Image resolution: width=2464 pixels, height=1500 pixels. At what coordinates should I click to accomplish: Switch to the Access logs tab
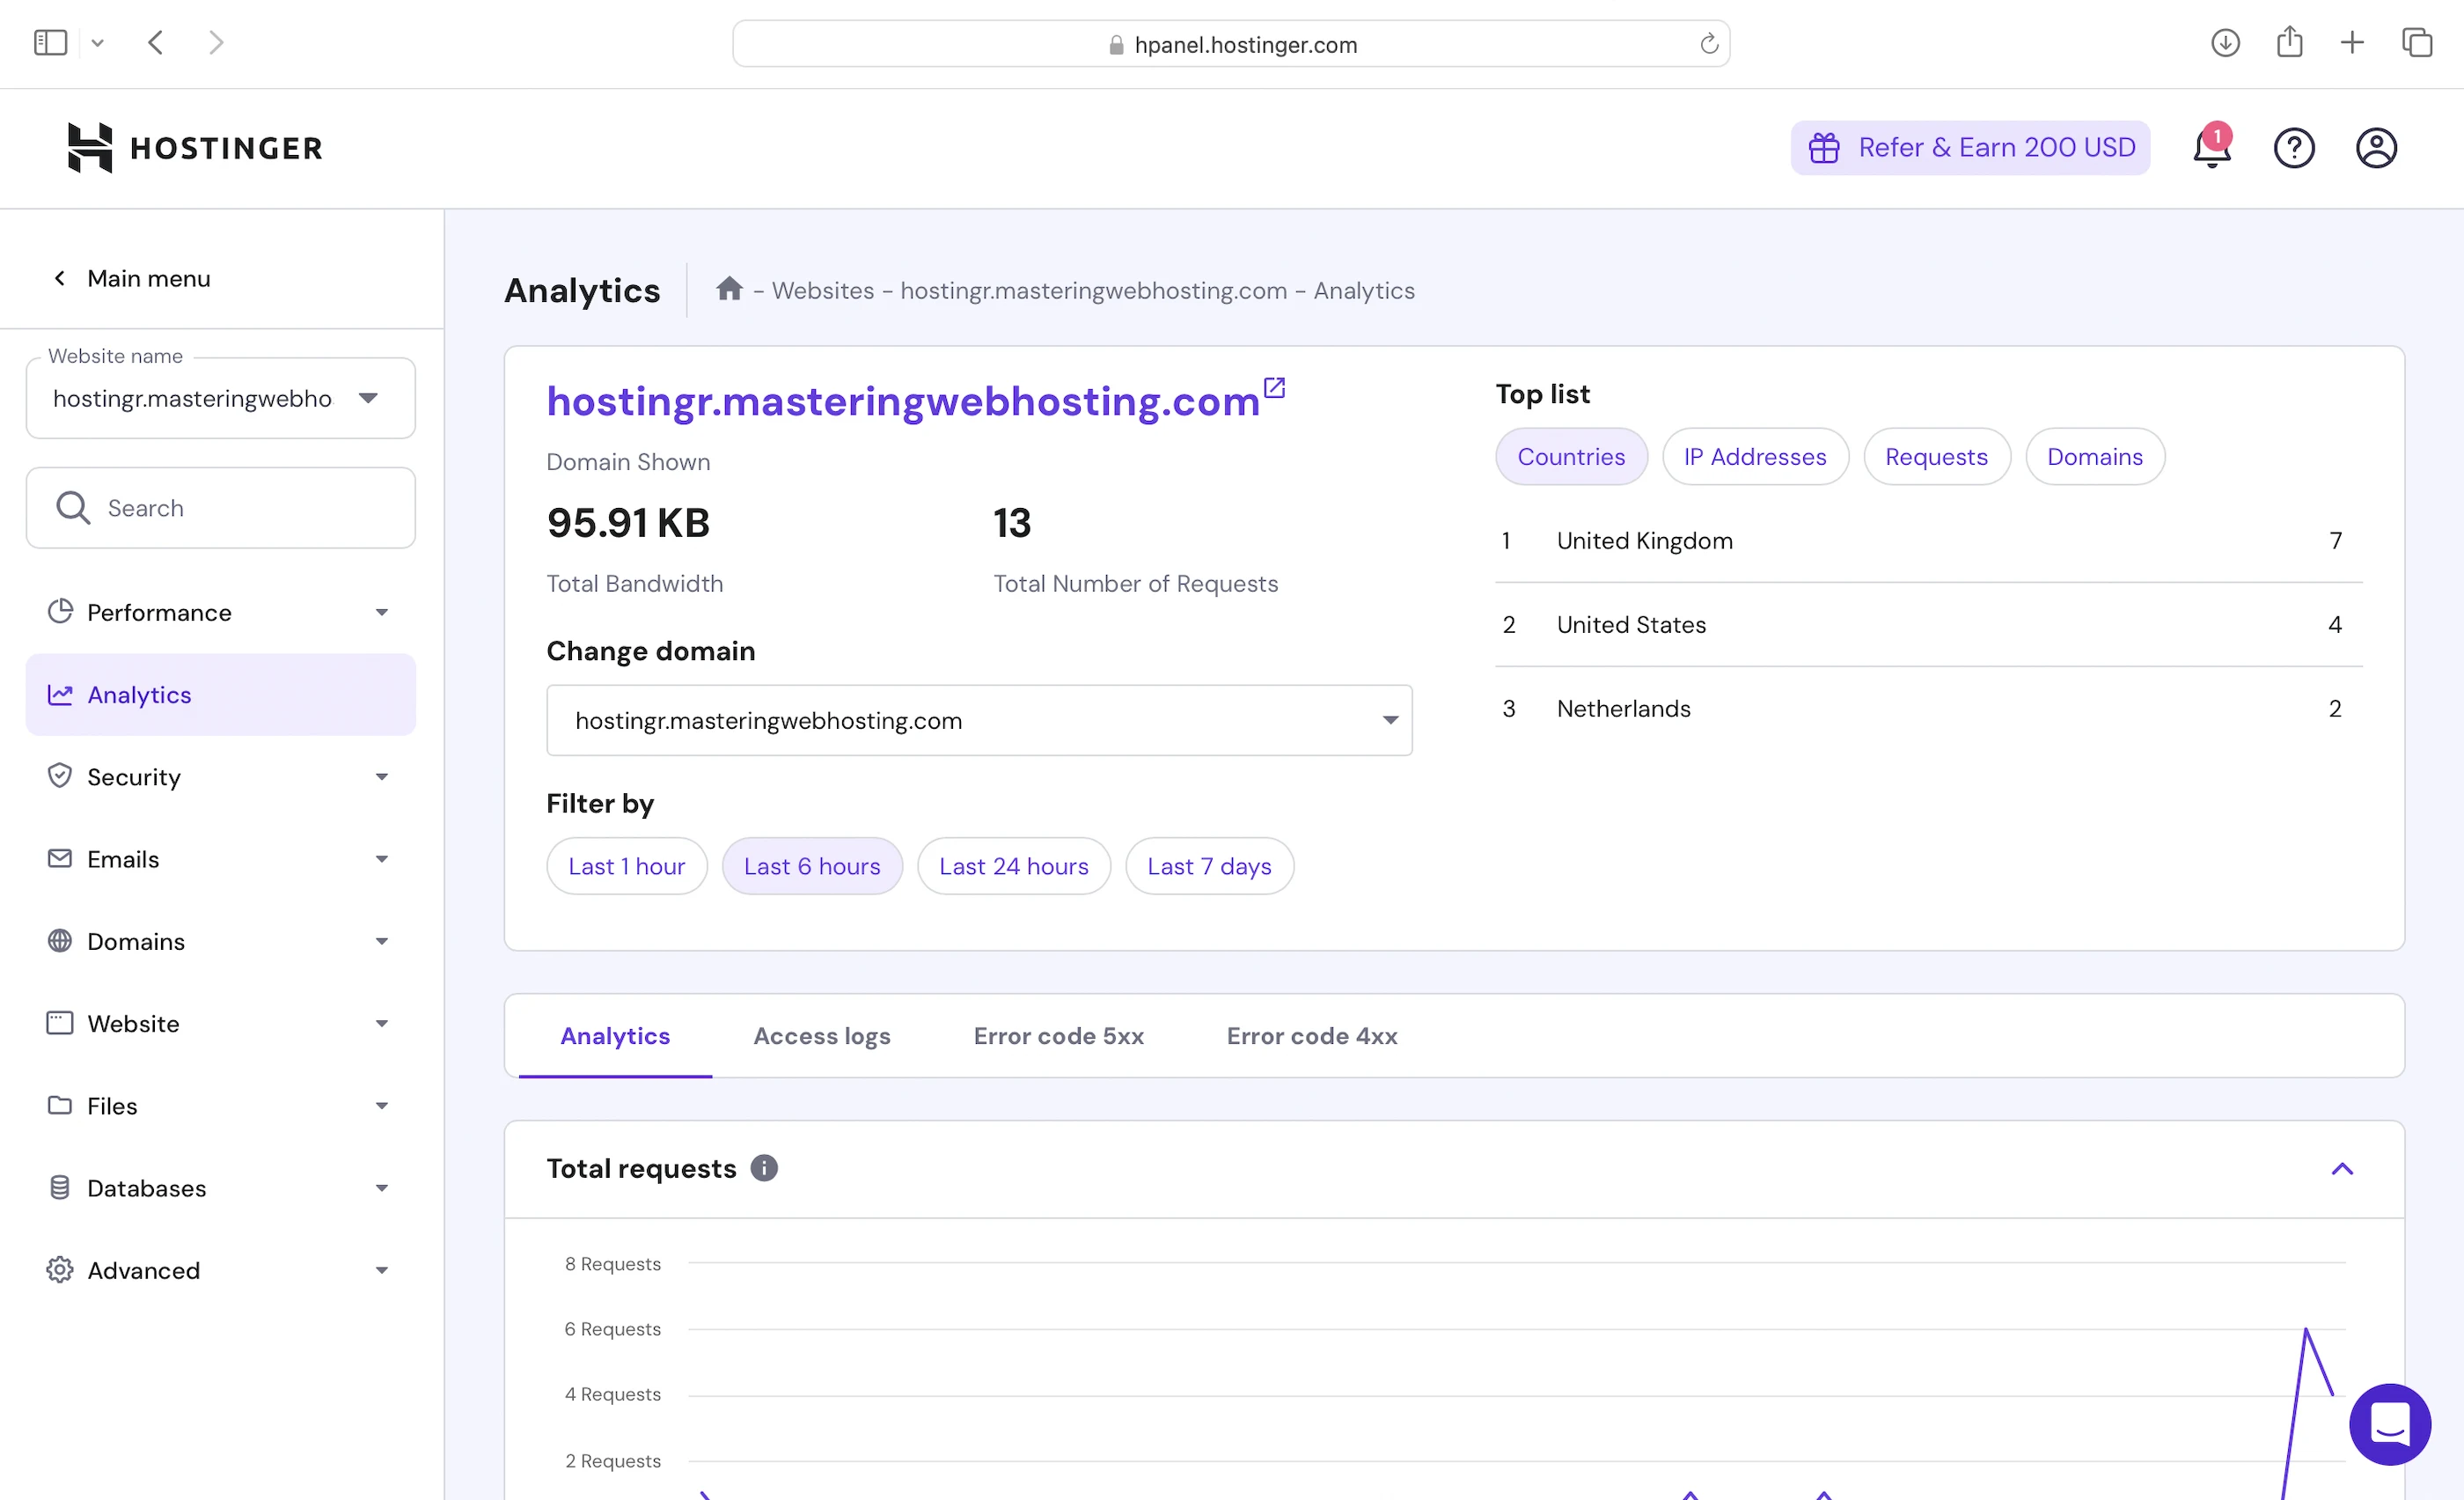(x=821, y=1036)
